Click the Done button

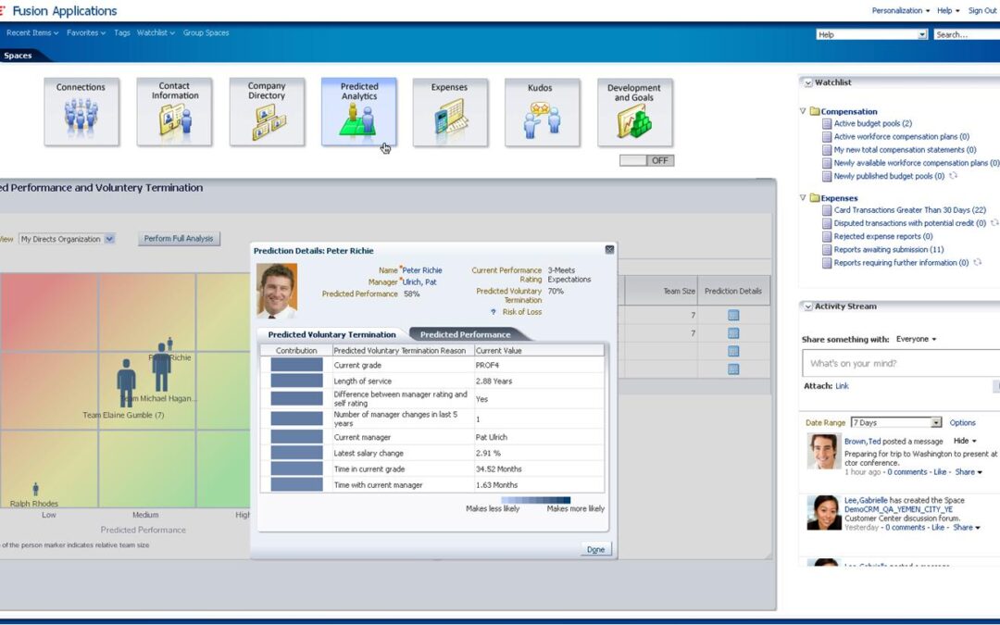click(x=595, y=549)
